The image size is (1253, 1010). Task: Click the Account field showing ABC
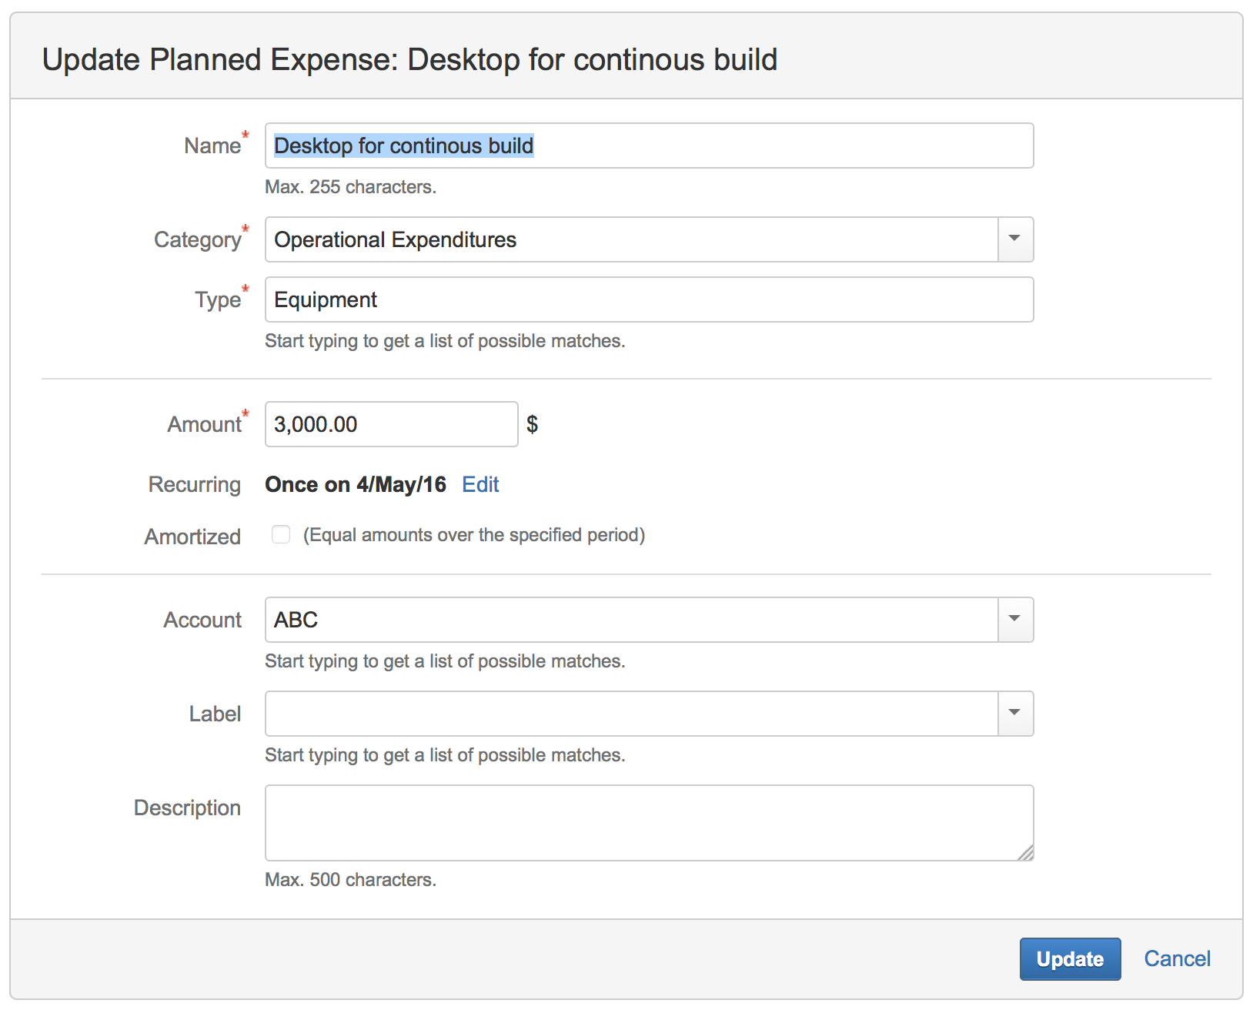click(631, 620)
